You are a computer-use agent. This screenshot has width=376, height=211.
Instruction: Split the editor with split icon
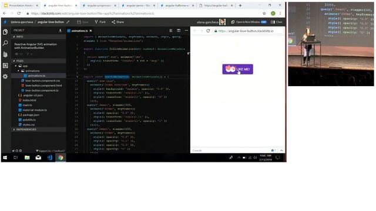click(179, 30)
